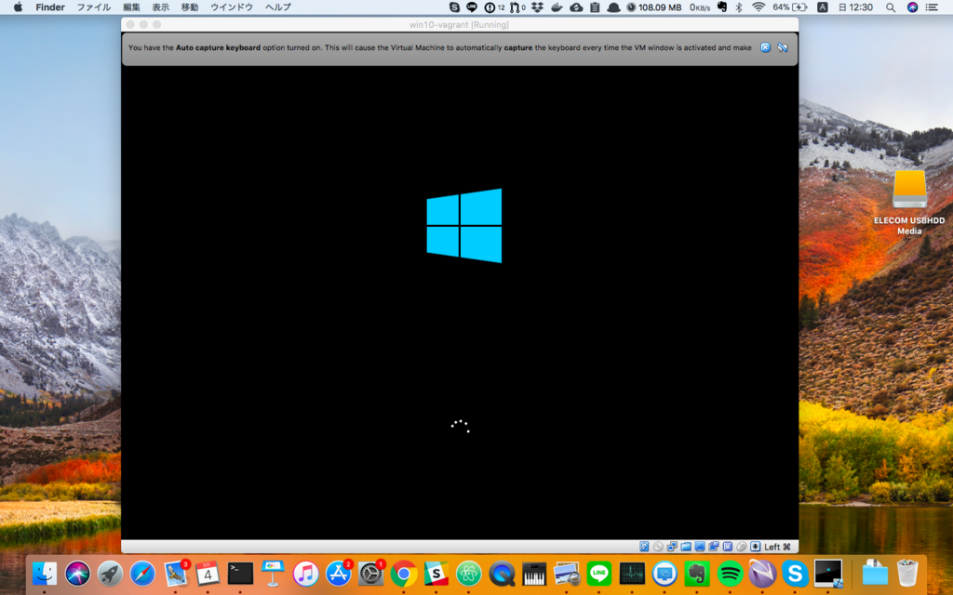Open Google Chrome from the Dock

tap(404, 573)
